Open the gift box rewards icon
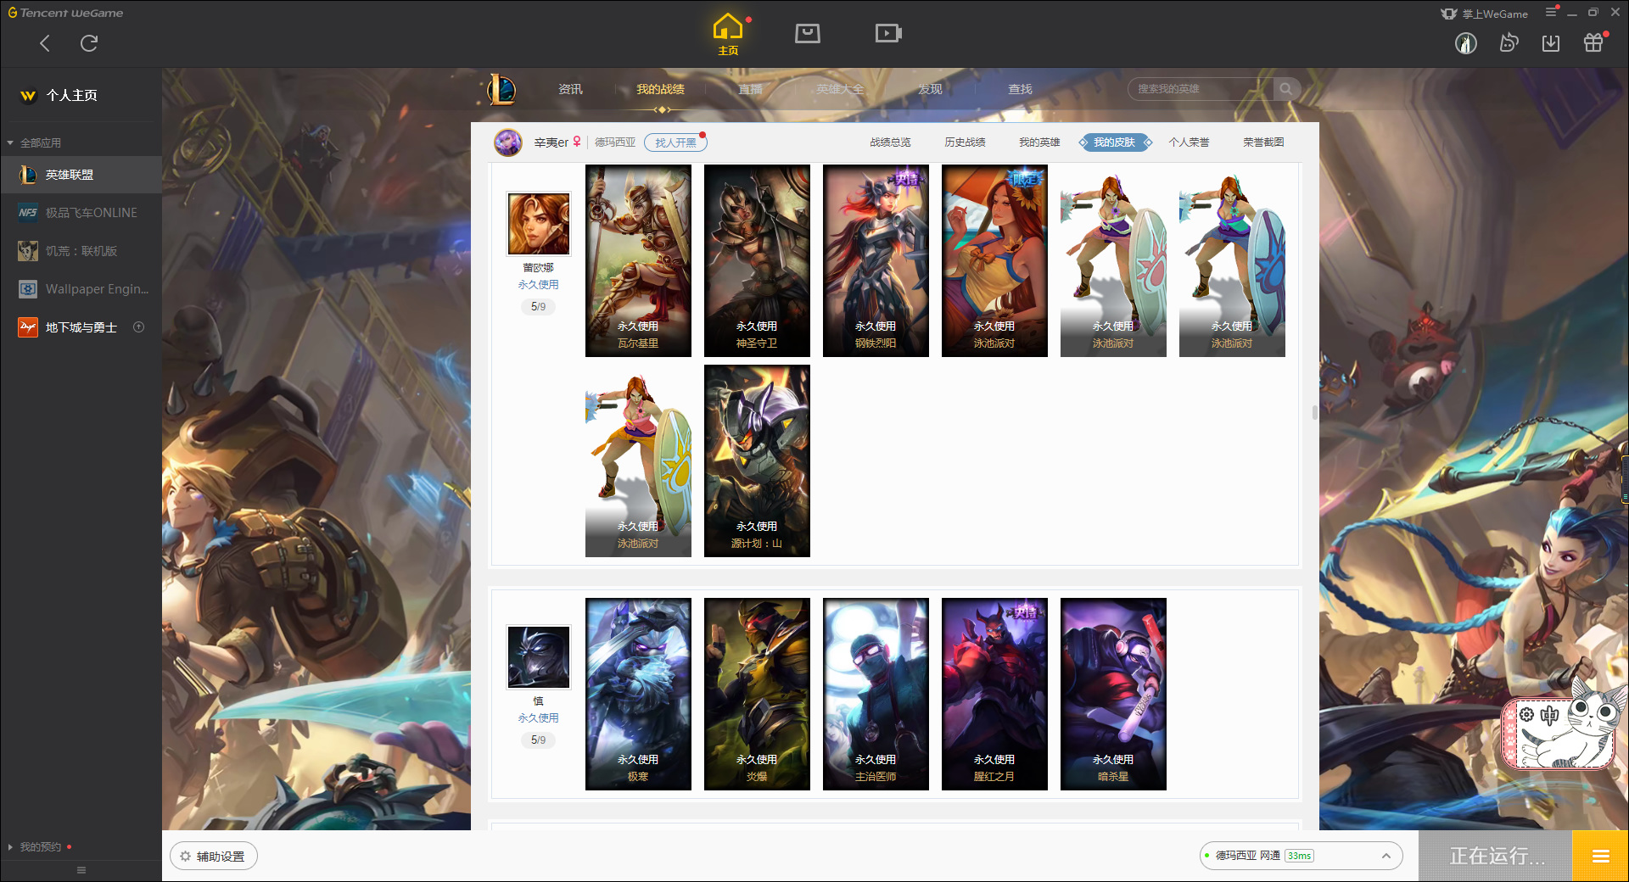This screenshot has height=882, width=1629. [1593, 42]
